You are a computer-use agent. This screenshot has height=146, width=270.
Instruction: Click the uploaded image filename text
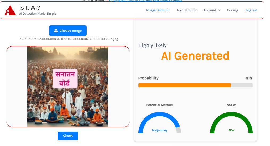click(x=69, y=39)
